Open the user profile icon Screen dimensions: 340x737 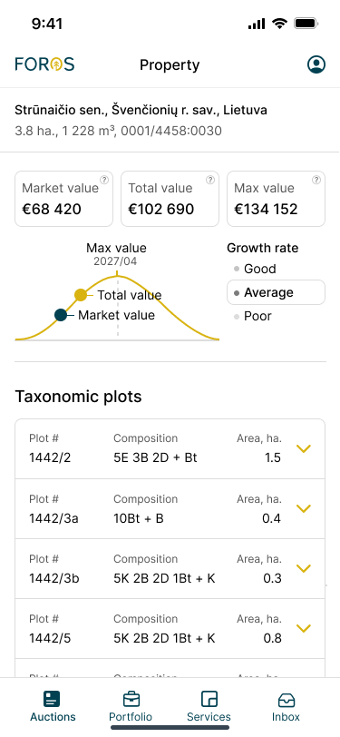[x=316, y=64]
